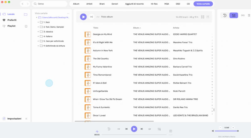Decrease gain with the minus button
Screen dimensions: 251x138
pos(221,128)
